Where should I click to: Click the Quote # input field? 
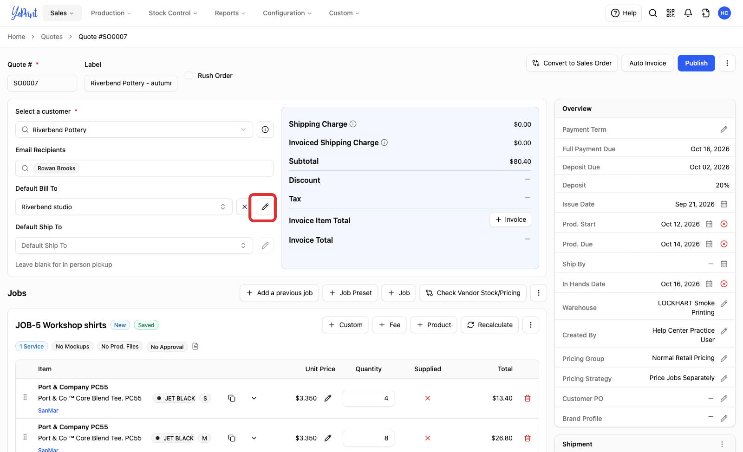tap(42, 83)
